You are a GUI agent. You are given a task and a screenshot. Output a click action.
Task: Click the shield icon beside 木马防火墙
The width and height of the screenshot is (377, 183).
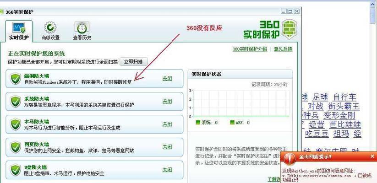tap(16, 124)
